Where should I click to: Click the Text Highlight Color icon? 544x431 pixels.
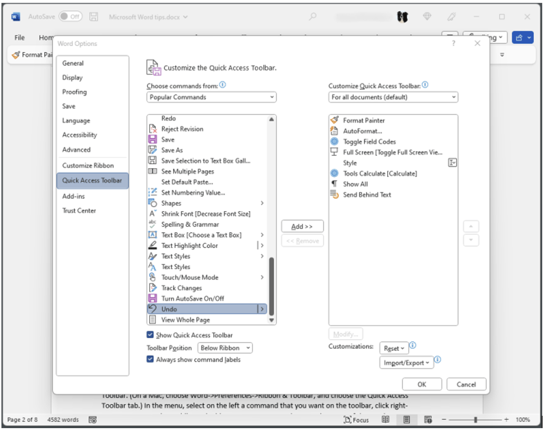[153, 245]
